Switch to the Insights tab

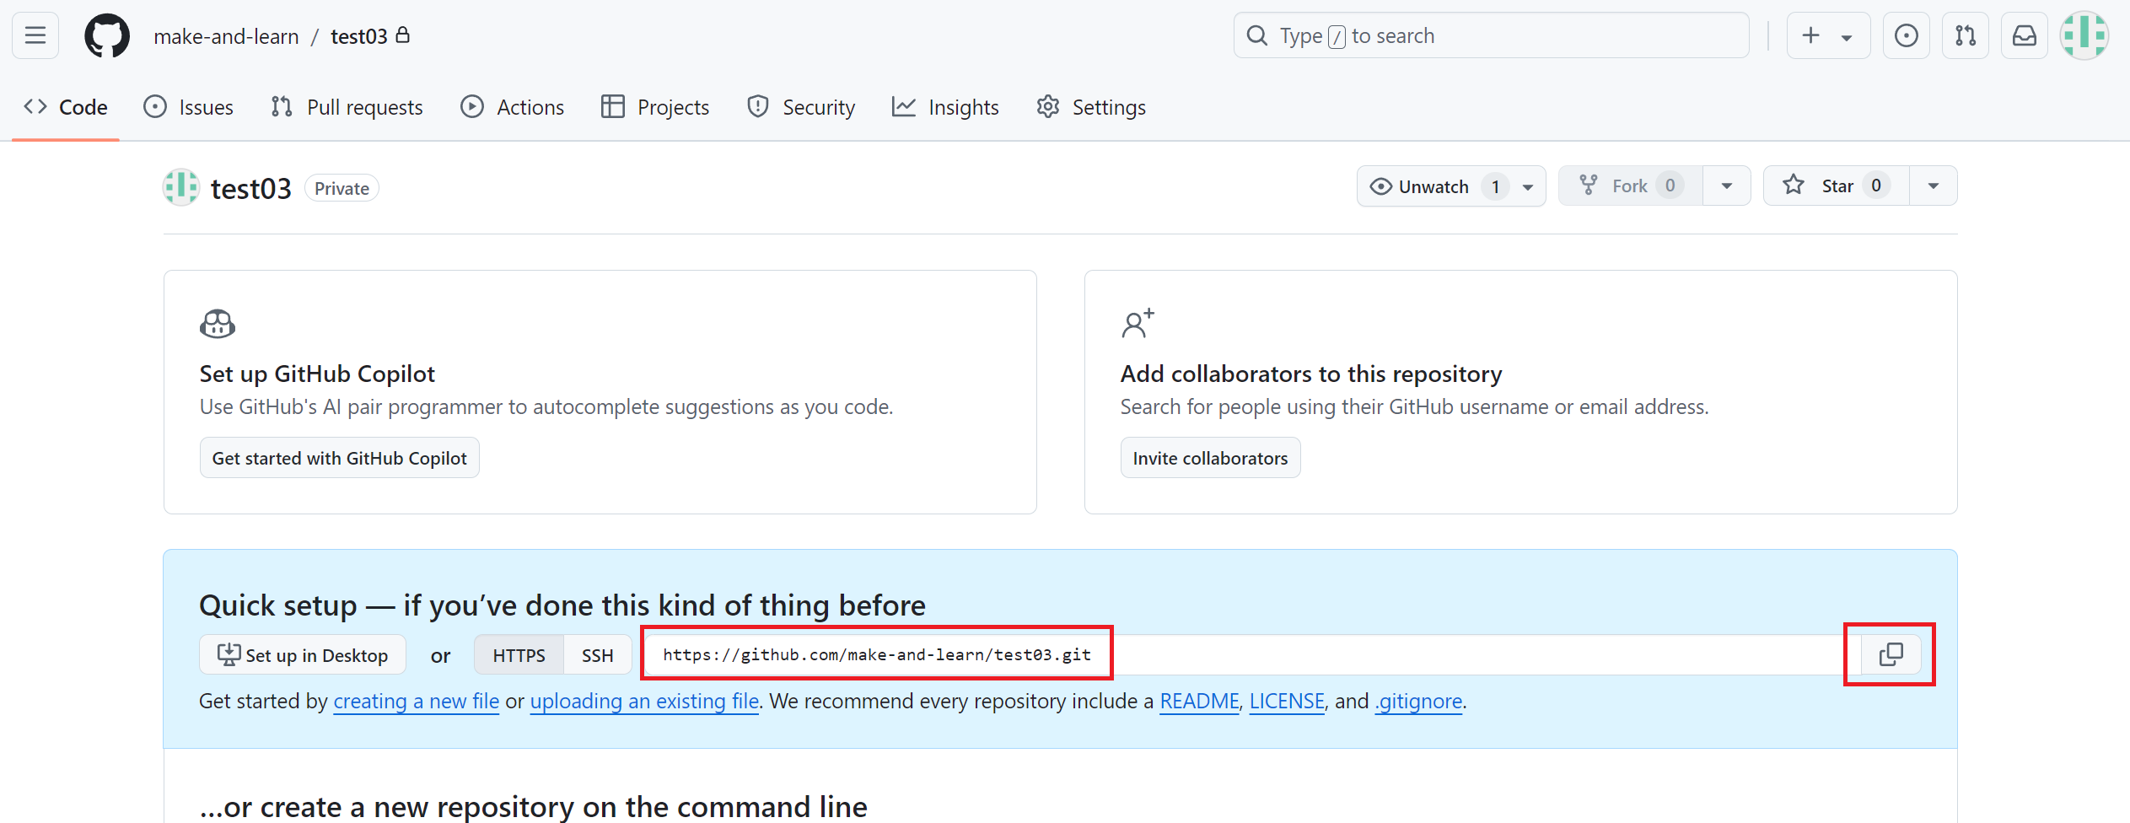(945, 107)
